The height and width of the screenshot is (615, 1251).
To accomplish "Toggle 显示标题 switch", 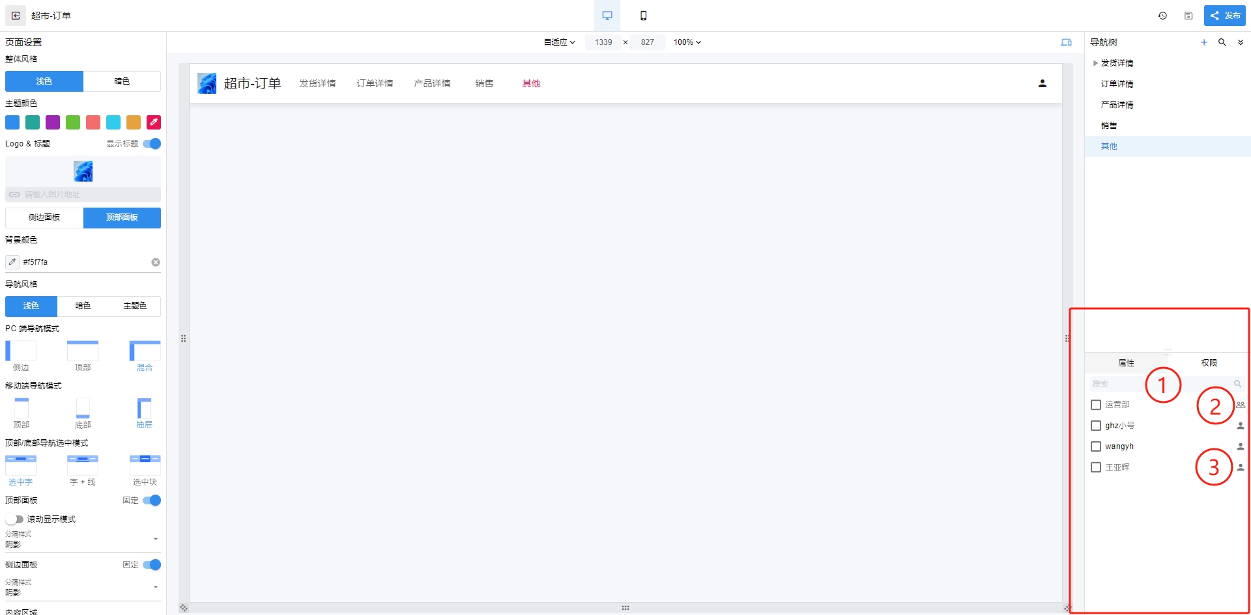I will [x=152, y=144].
